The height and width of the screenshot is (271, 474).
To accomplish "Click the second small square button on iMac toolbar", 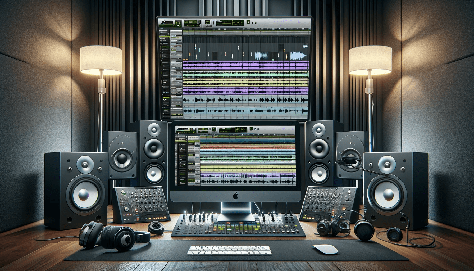I will click(258, 129).
